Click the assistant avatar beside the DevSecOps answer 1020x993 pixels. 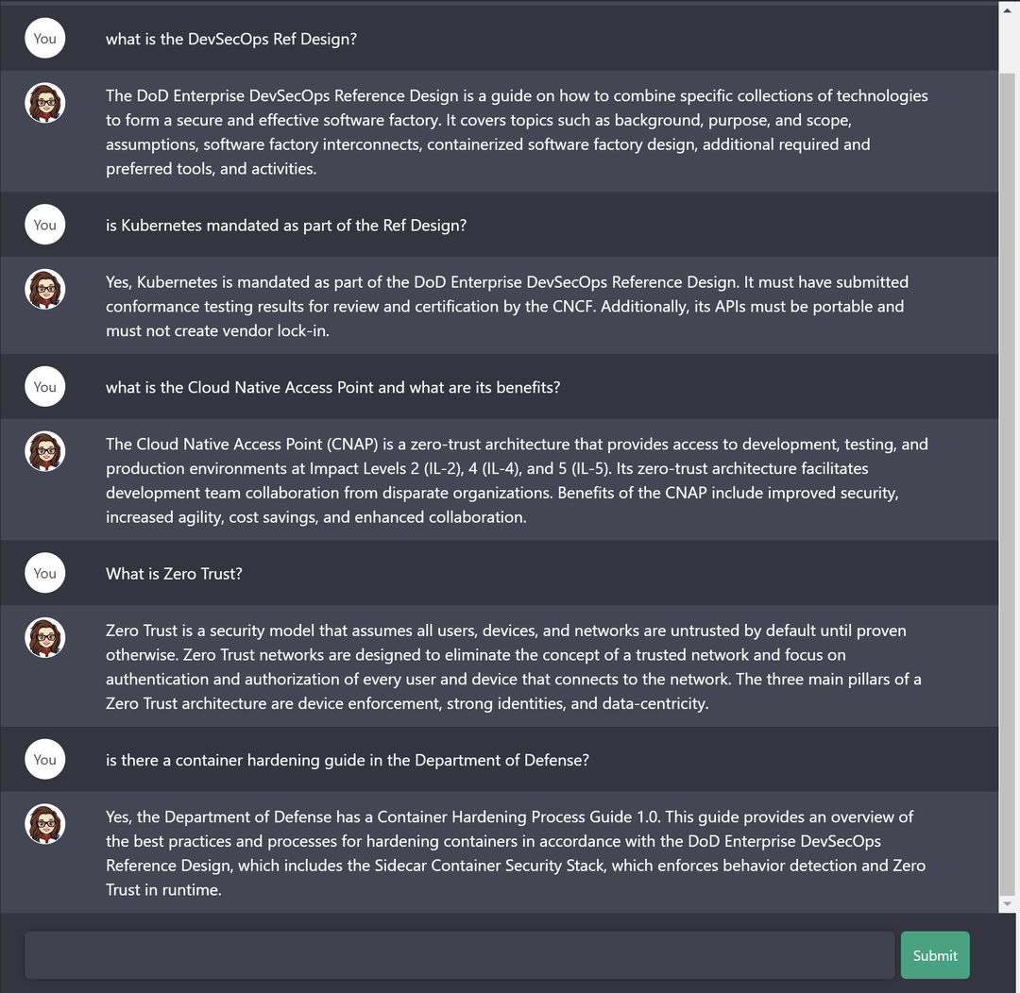44,102
